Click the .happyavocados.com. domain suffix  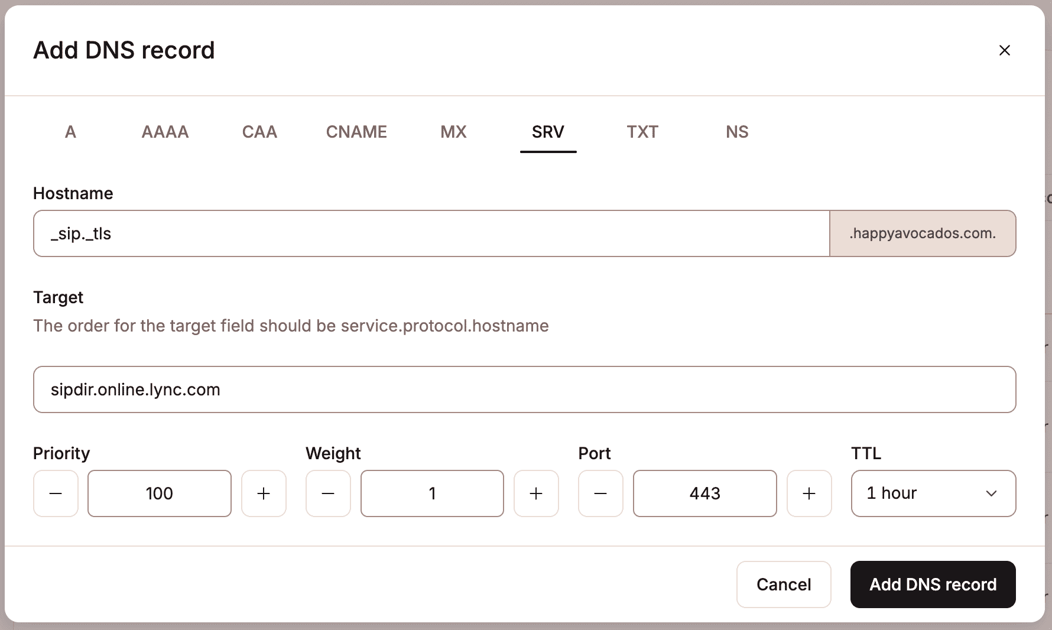(922, 233)
